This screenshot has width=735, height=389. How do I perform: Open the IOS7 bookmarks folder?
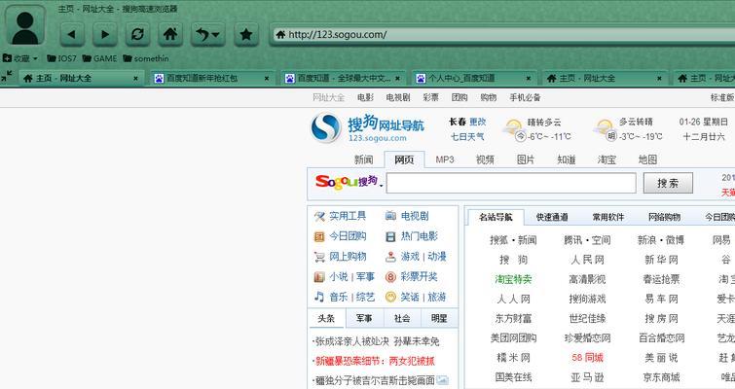coord(61,58)
